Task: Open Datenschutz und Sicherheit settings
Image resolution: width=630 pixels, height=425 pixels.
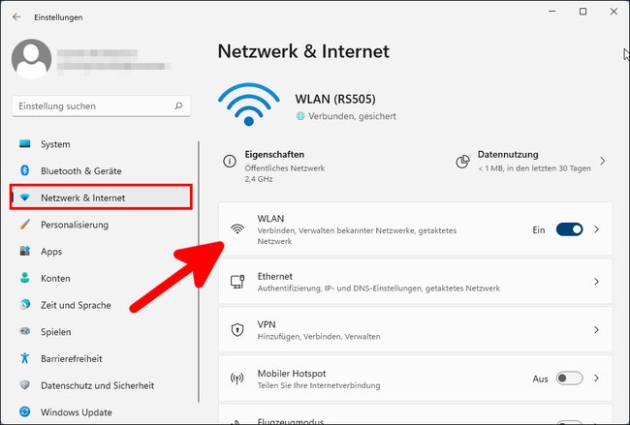Action: pyautogui.click(x=101, y=385)
